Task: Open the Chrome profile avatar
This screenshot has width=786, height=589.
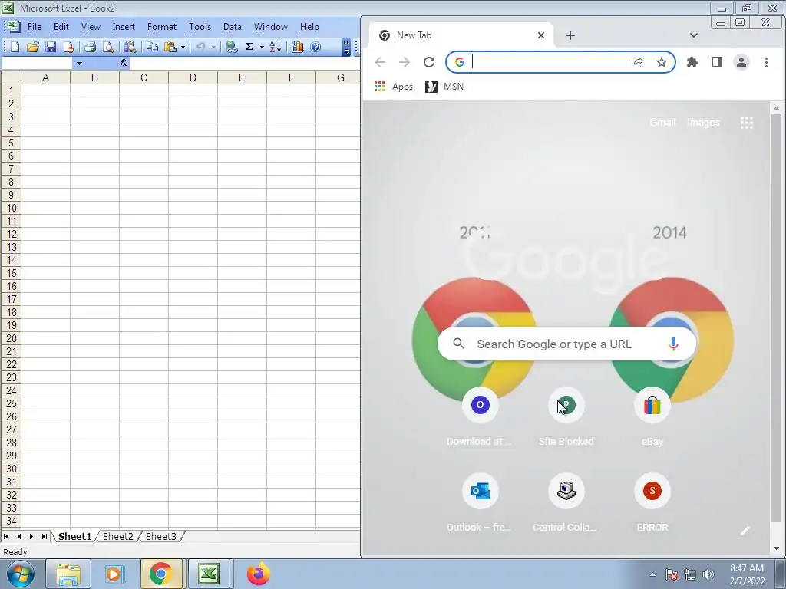Action: coord(741,62)
